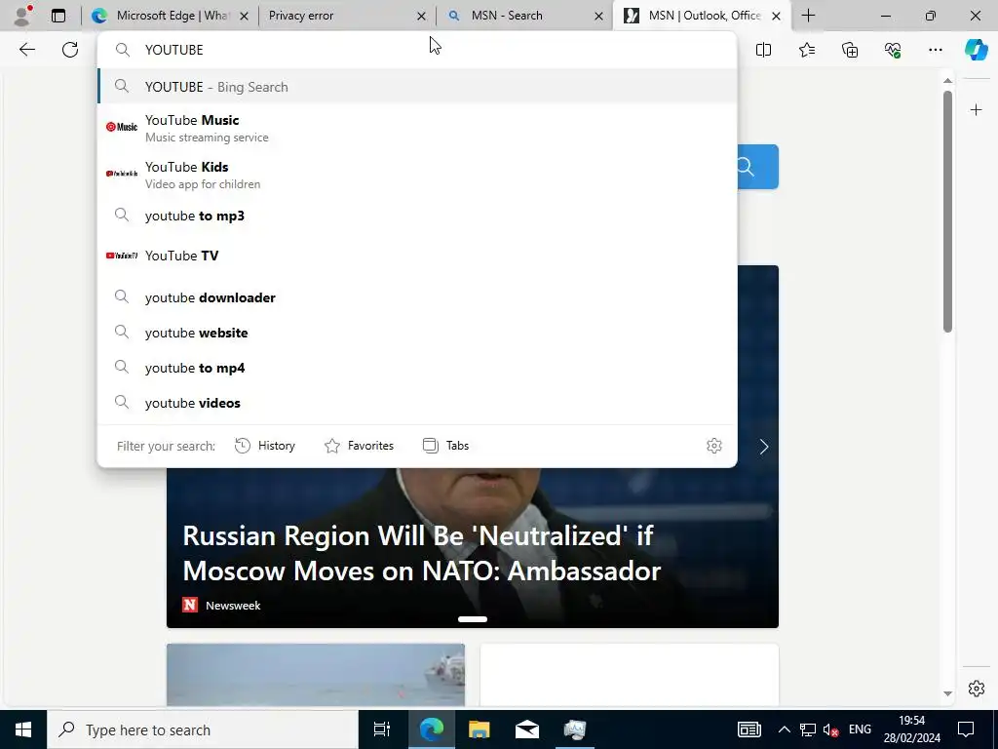The image size is (998, 749).
Task: Open Task View on the taskbar
Action: tap(382, 729)
